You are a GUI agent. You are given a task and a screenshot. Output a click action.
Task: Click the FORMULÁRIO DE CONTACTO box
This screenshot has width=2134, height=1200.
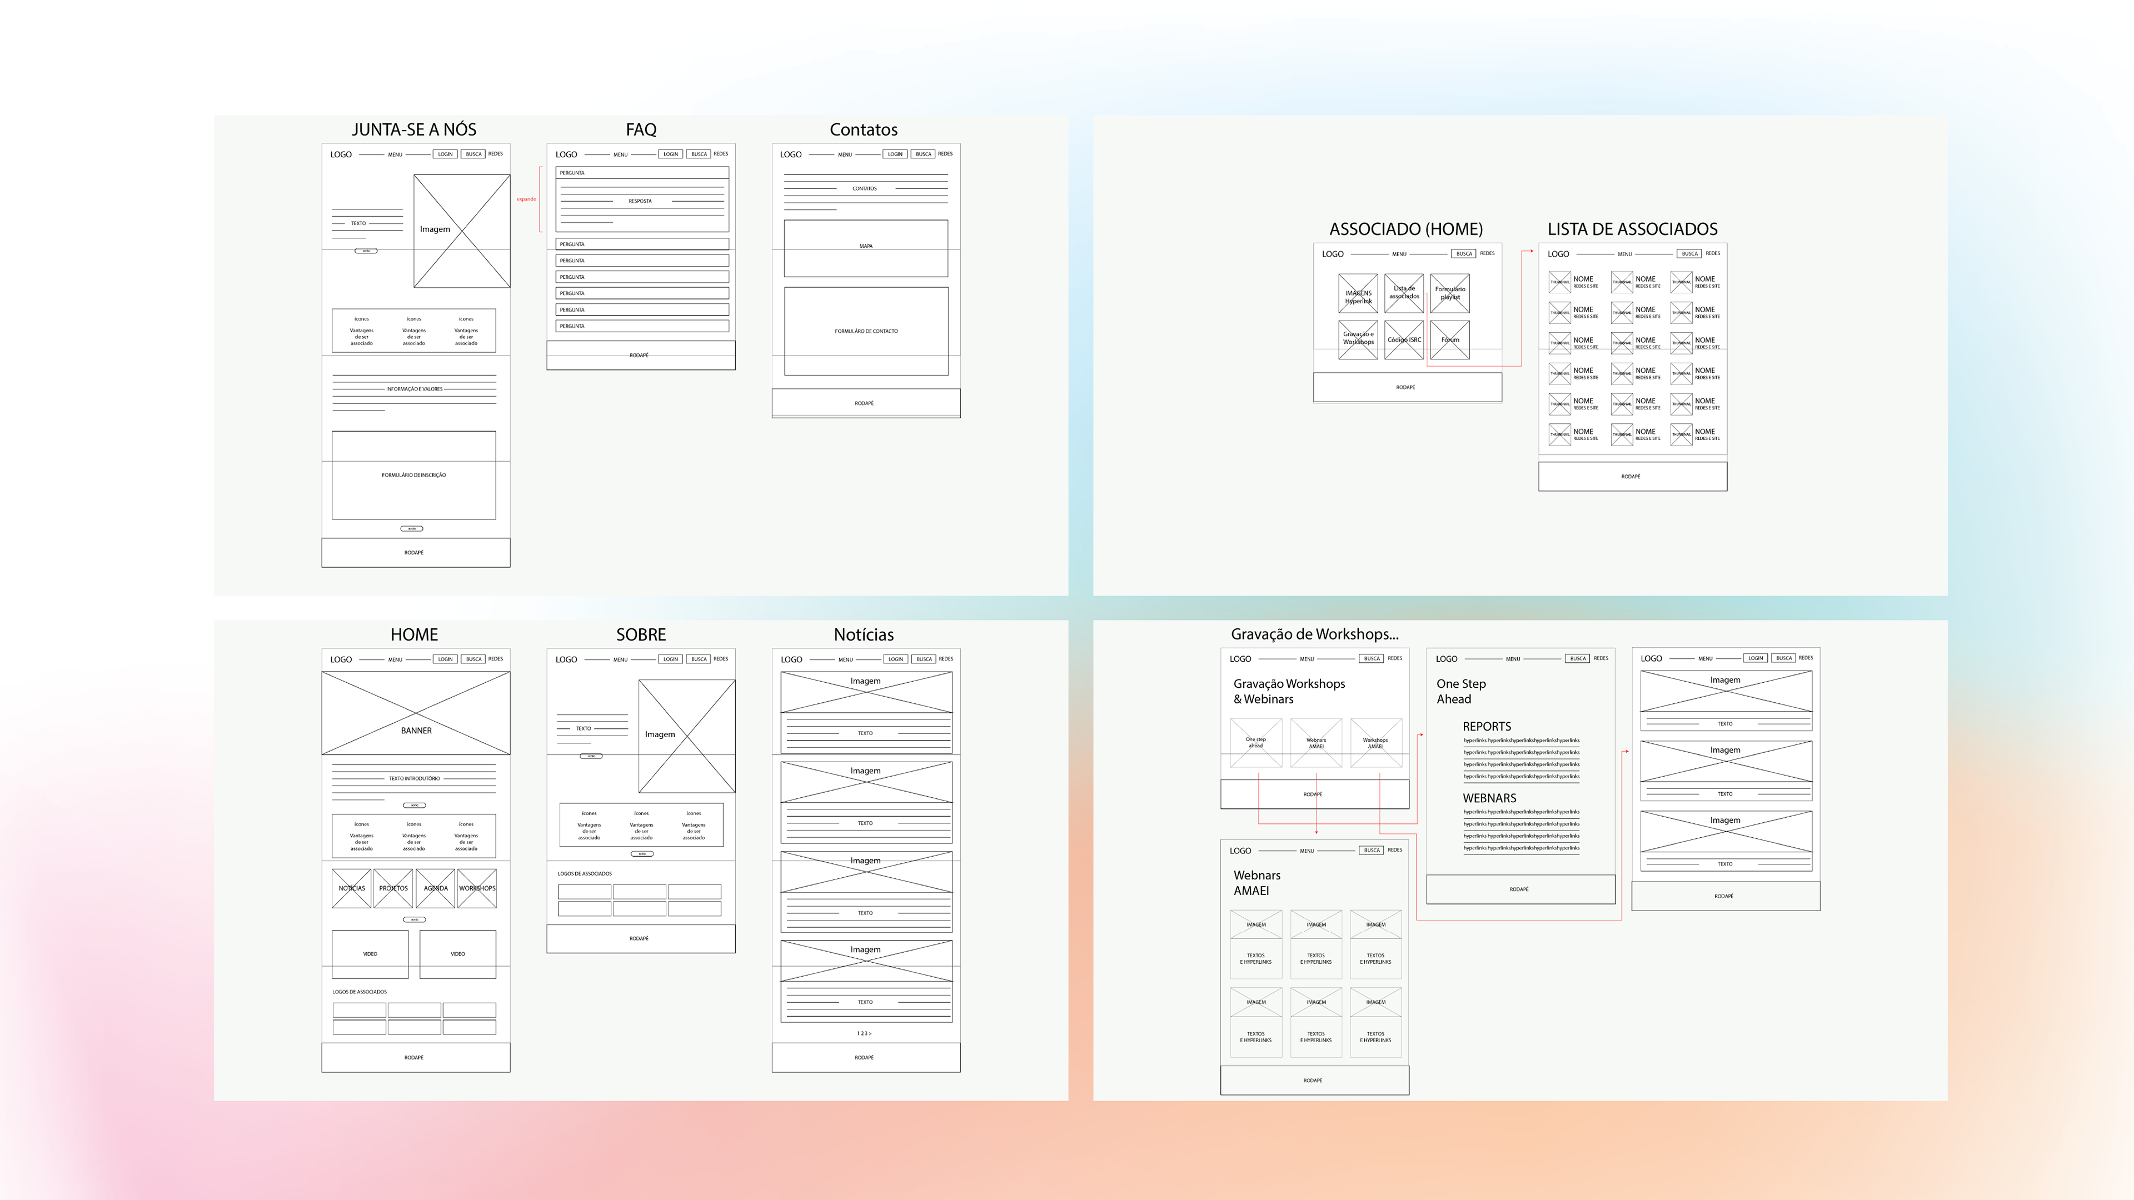(866, 331)
